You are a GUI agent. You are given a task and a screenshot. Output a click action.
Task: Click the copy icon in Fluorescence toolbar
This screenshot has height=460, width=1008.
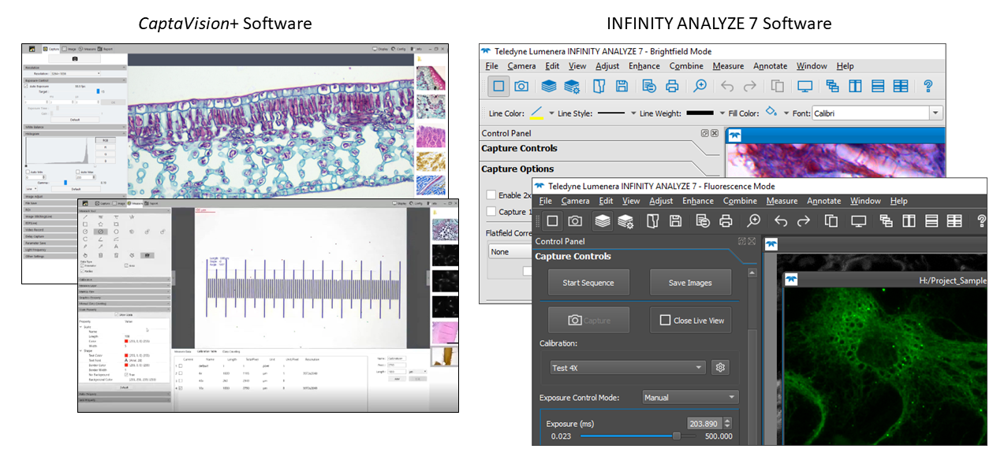coord(831,221)
